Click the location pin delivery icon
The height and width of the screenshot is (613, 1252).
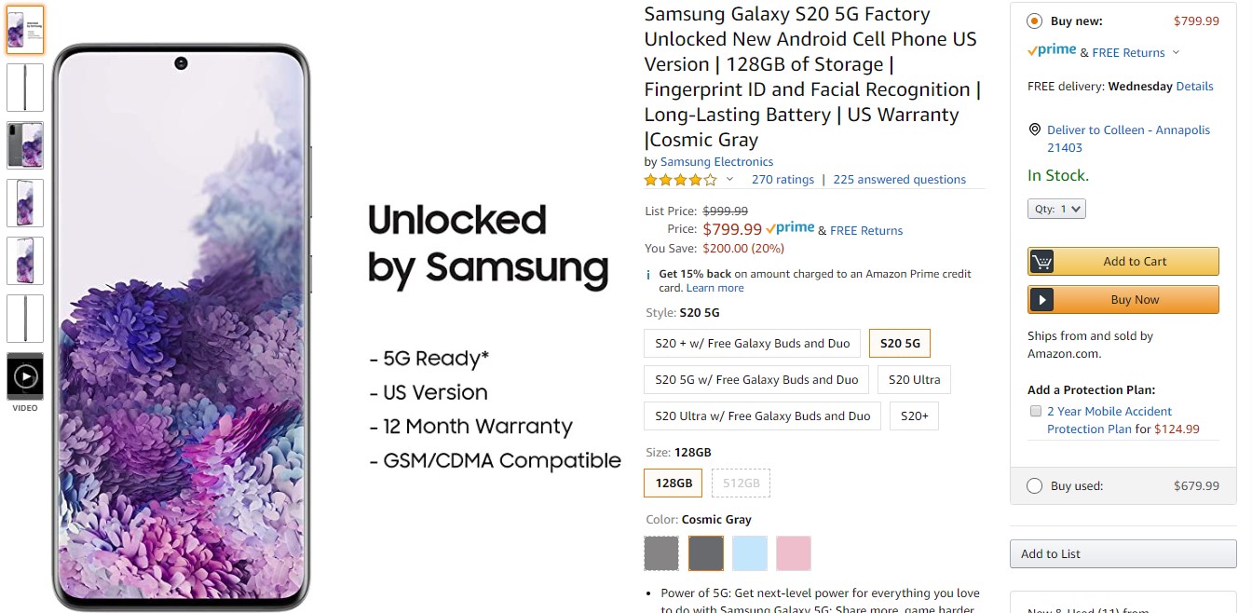[x=1034, y=130]
